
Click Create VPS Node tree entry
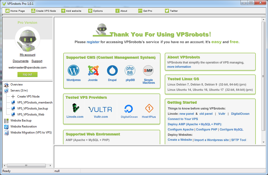(28, 96)
